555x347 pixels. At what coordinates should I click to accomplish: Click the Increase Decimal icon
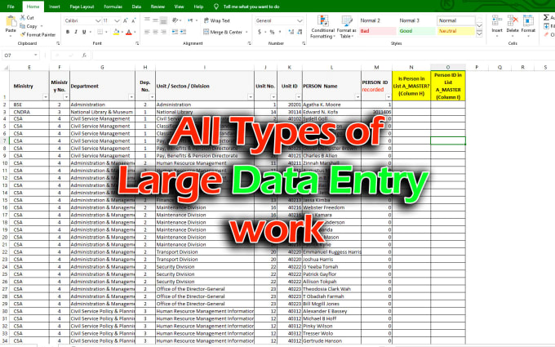(291, 32)
